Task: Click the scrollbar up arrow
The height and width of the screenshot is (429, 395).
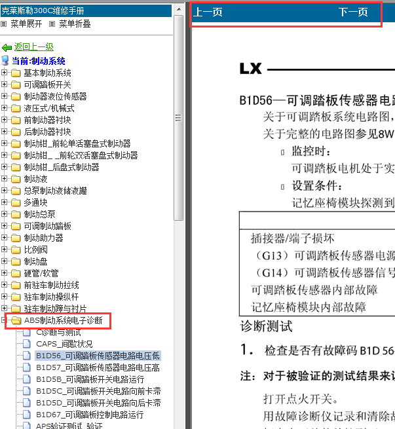Action: point(179,9)
